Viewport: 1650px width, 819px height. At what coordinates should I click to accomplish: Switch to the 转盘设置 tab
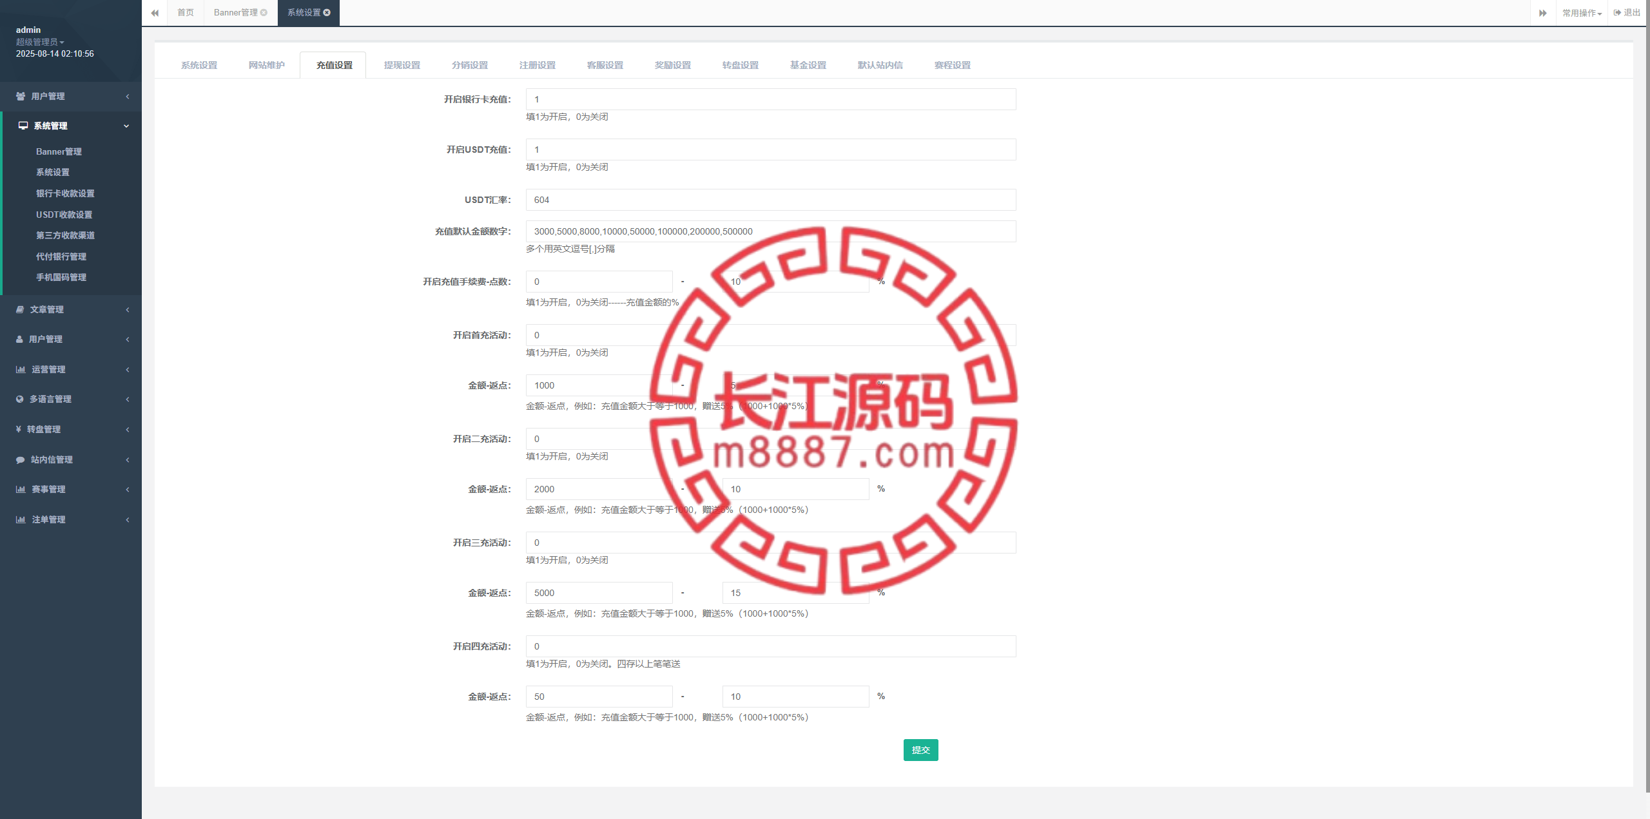tap(741, 65)
